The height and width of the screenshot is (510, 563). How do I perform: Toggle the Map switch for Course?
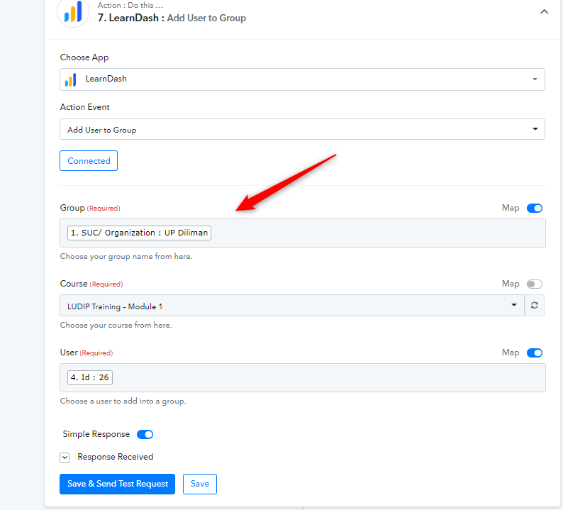534,284
